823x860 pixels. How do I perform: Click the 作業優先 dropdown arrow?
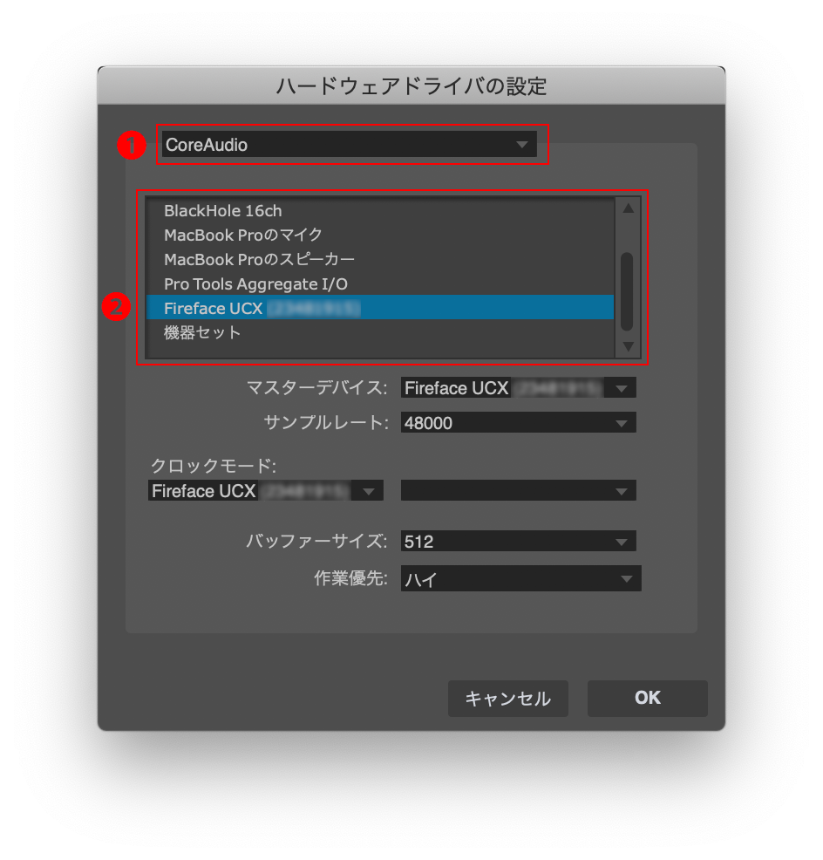[x=629, y=578]
